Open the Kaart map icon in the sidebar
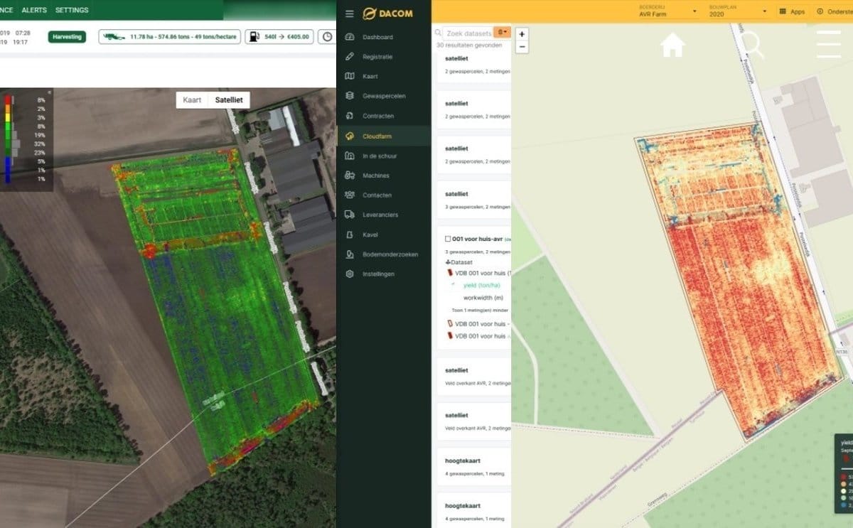This screenshot has height=528, width=853. 349,76
